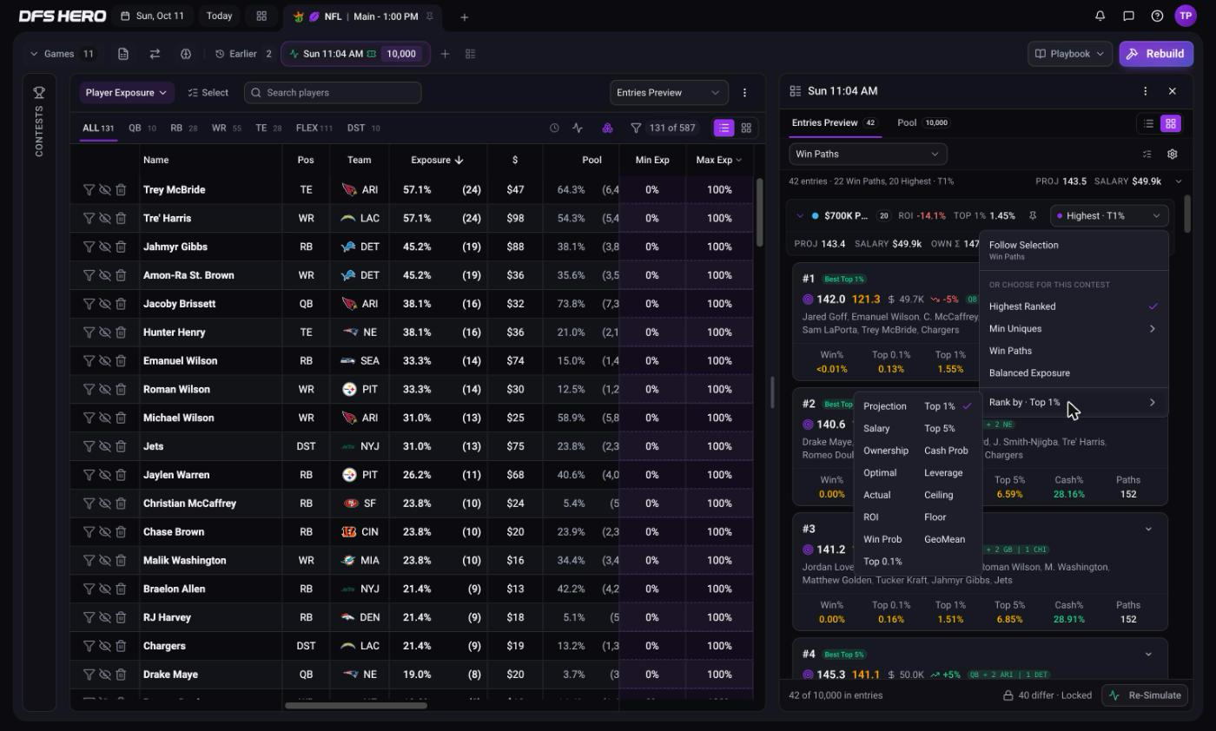Switch player table to list view
This screenshot has width=1216, height=731.
click(x=724, y=128)
